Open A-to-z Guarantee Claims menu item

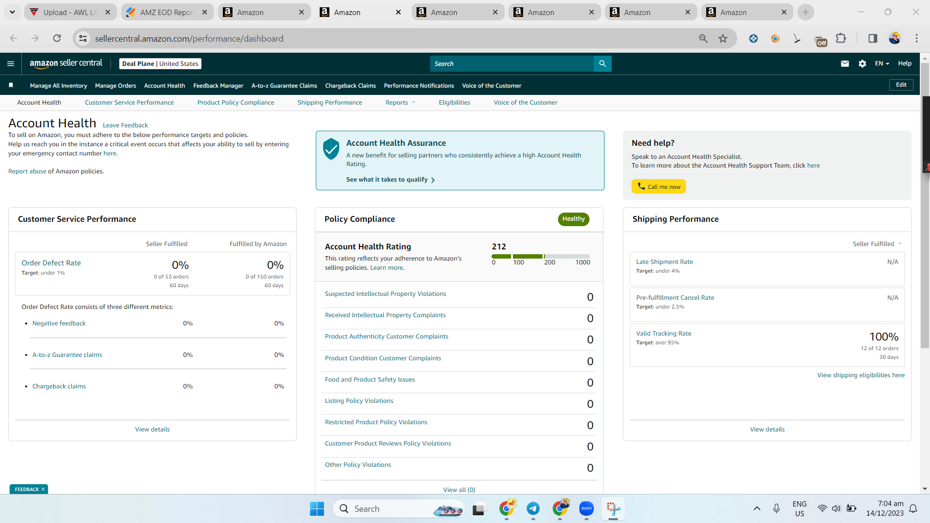tap(284, 85)
